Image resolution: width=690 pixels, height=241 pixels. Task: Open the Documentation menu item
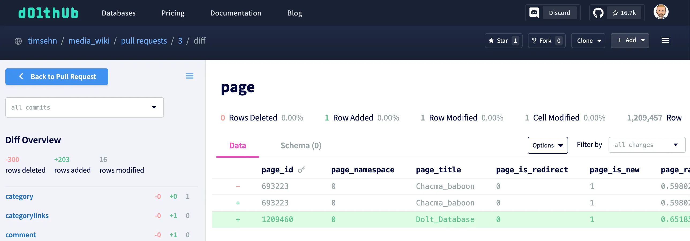coord(236,13)
